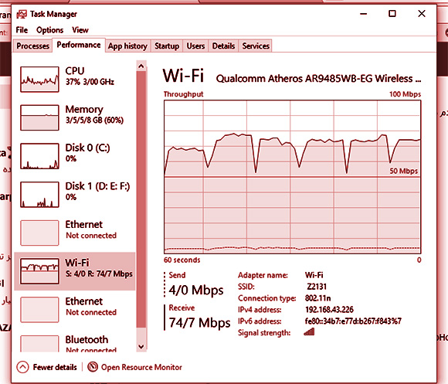Image resolution: width=448 pixels, height=384 pixels.
Task: Select the first Ethernet Not connected item
Action: pos(74,233)
